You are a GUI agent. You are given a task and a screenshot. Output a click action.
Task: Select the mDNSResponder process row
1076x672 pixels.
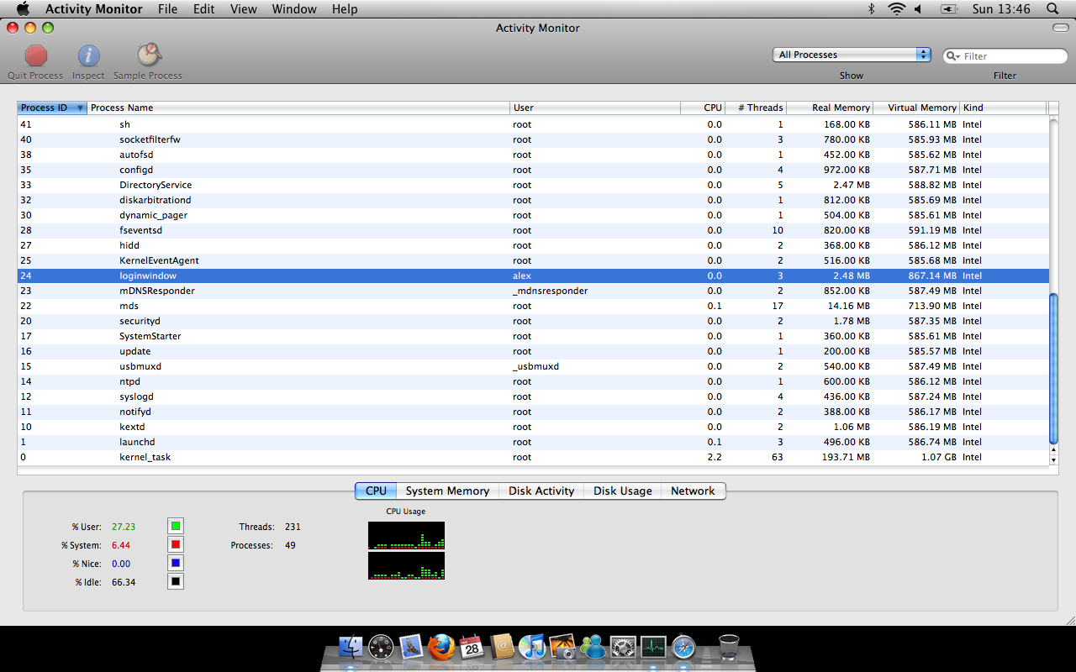point(533,291)
